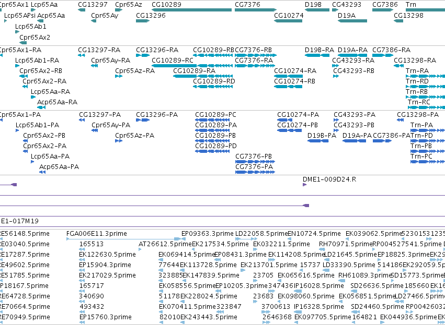Image resolution: width=445 pixels, height=325 pixels.
Task: Open the CG13298-PA protein label
Action: [418, 115]
